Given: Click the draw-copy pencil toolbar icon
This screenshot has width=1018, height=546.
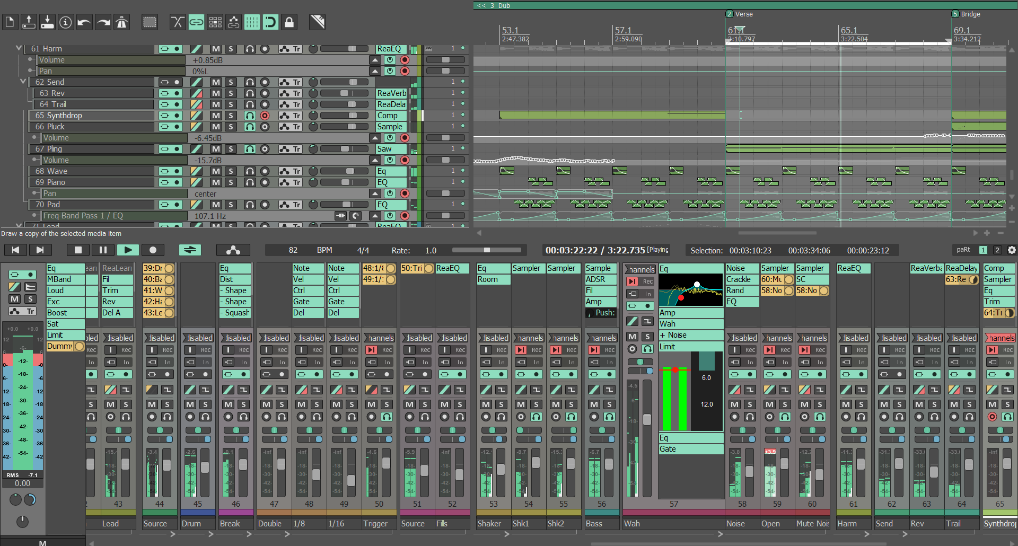Looking at the screenshot, I should pos(318,22).
